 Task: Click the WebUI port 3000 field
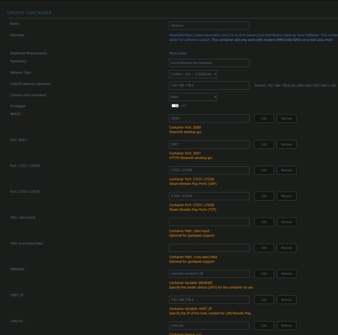pyautogui.click(x=209, y=118)
